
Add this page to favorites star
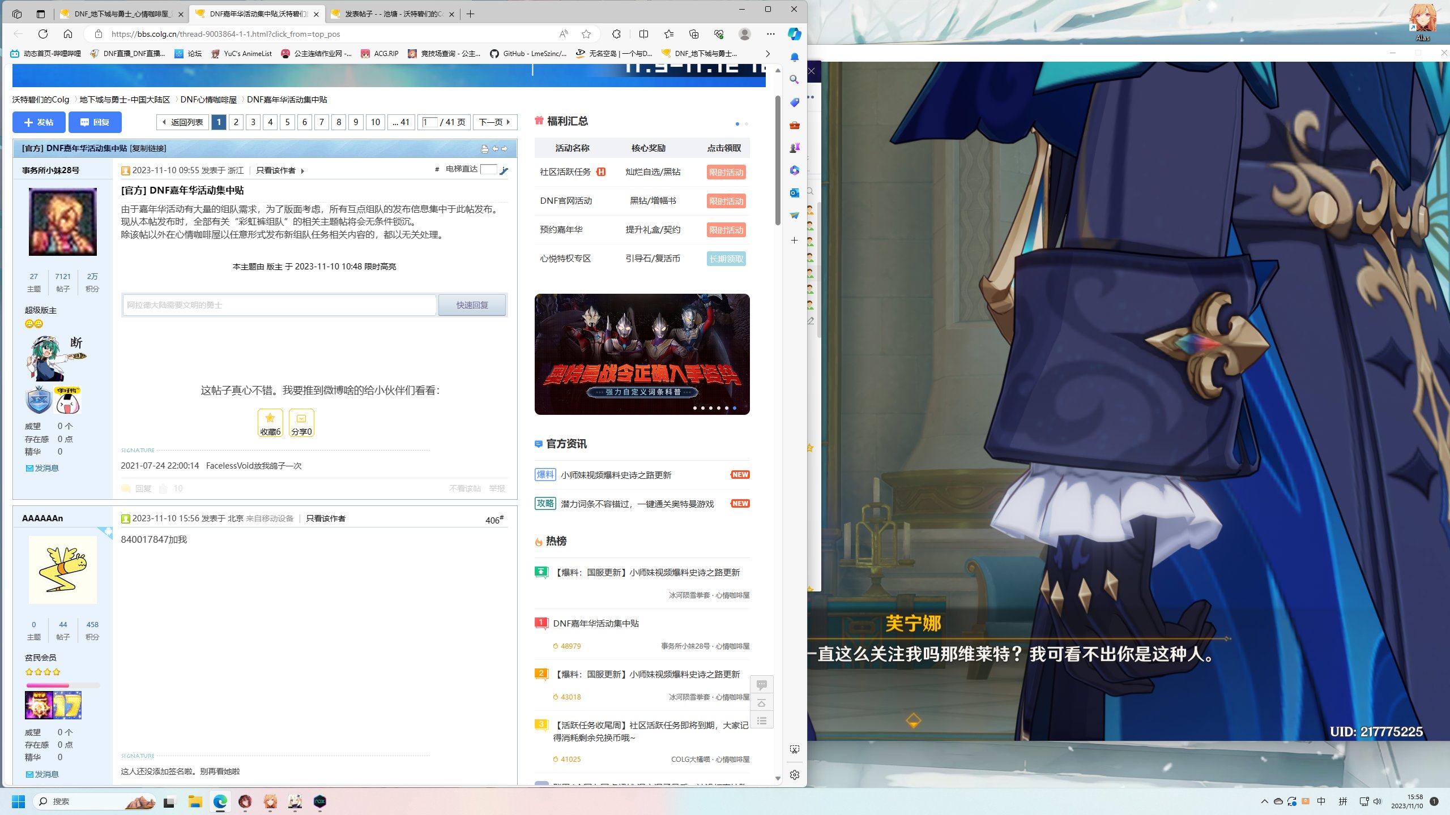tap(586, 34)
